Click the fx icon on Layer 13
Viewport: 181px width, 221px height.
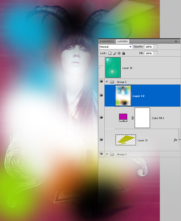pyautogui.click(x=175, y=140)
